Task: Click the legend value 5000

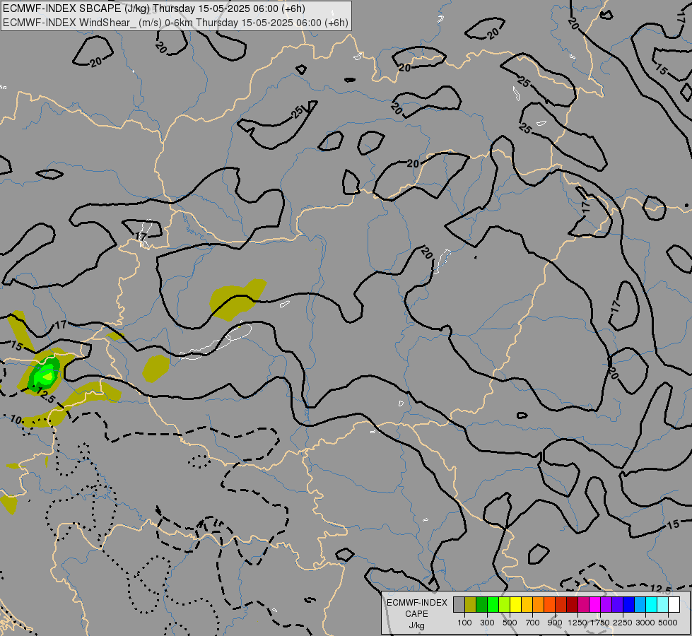Action: 668,623
